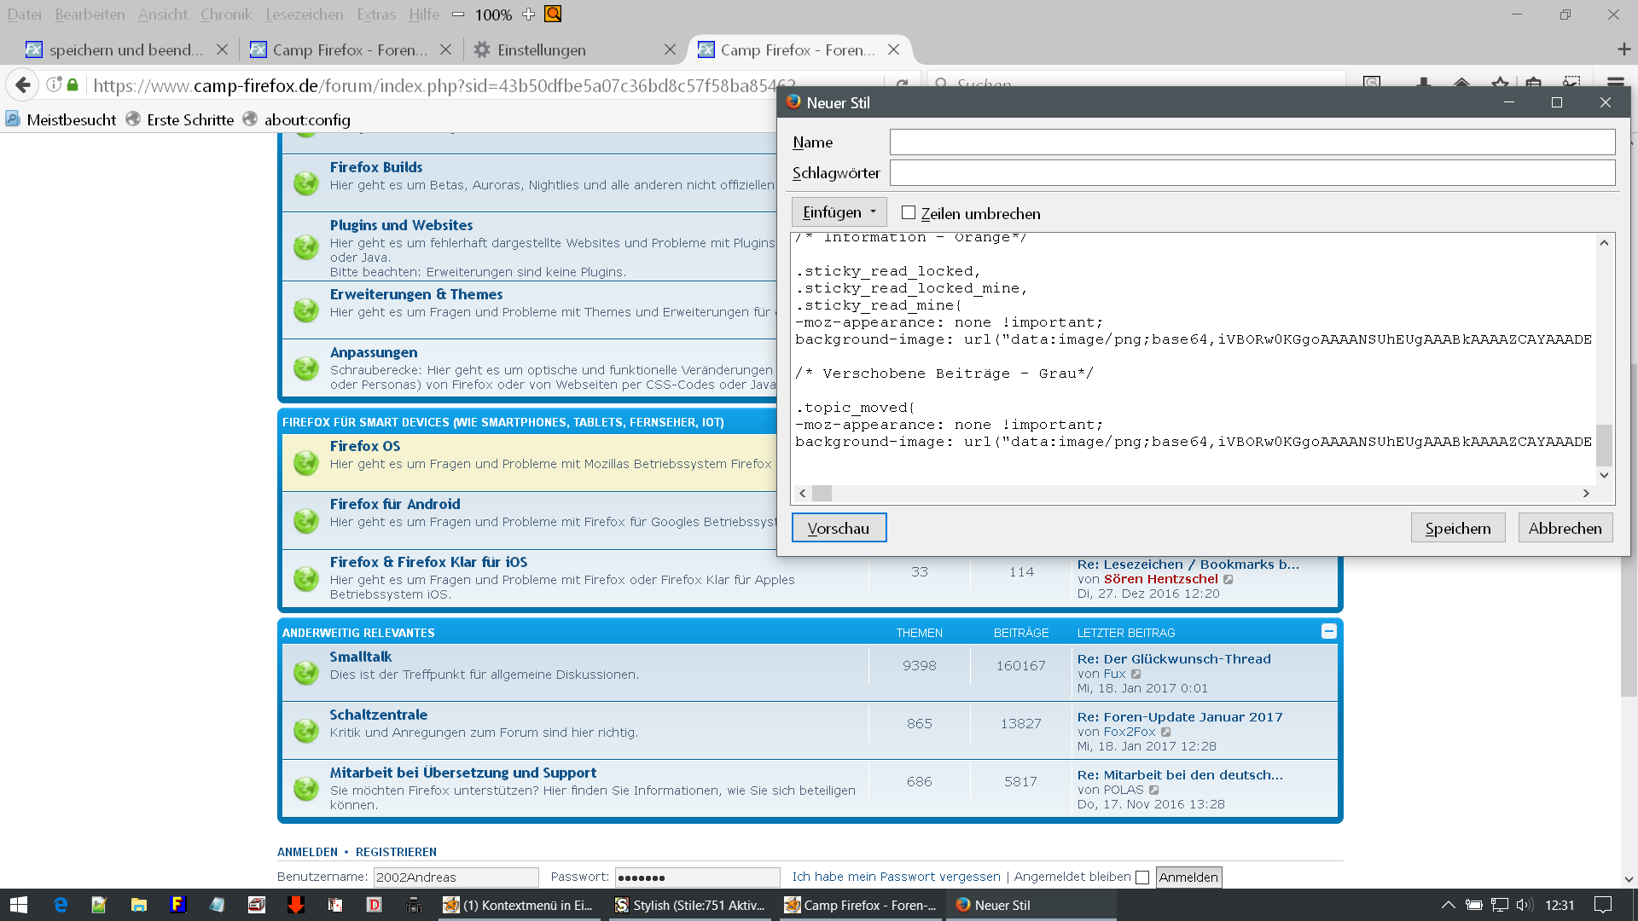Image resolution: width=1638 pixels, height=921 pixels.
Task: Switch to the Einstellungen tab
Action: 541,49
